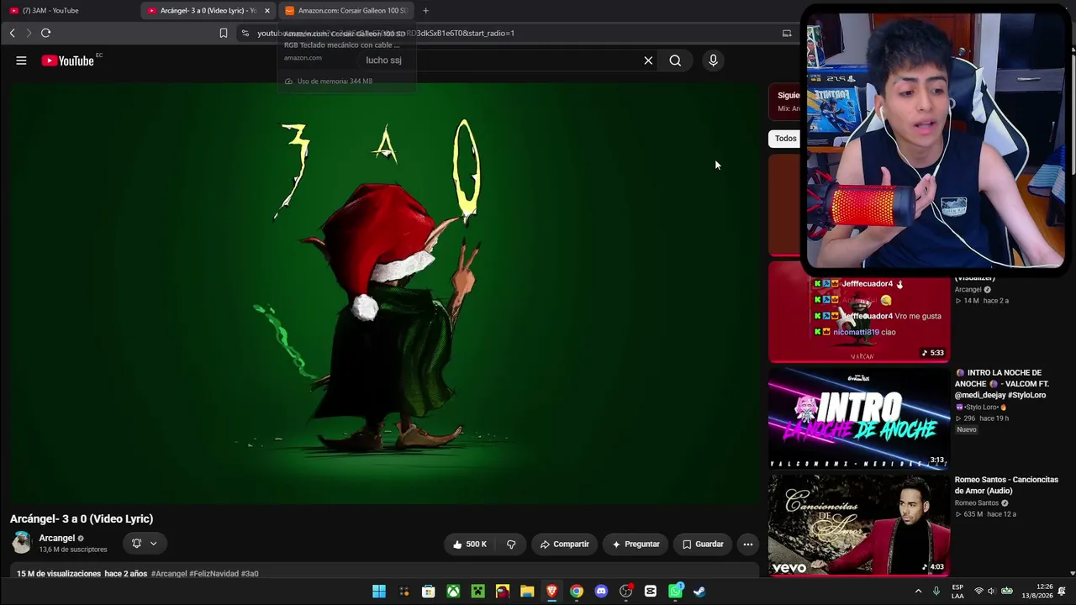Click the #3a0 hashtag
The image size is (1076, 605).
pyautogui.click(x=250, y=574)
